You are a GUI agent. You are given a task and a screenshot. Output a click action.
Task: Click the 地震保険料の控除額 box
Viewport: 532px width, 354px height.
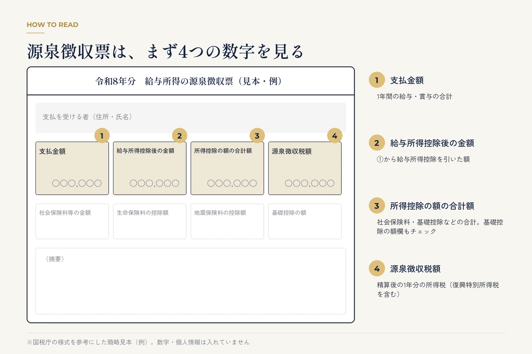coord(227,221)
